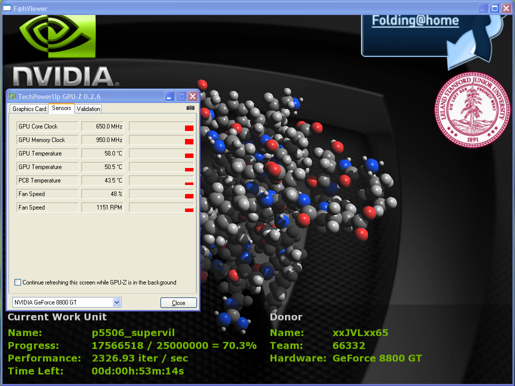Image resolution: width=515 pixels, height=386 pixels.
Task: Click the F@hViewer window title icon
Action: pos(7,8)
